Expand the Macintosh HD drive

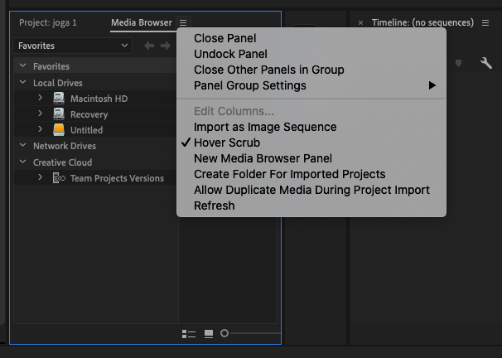point(41,97)
